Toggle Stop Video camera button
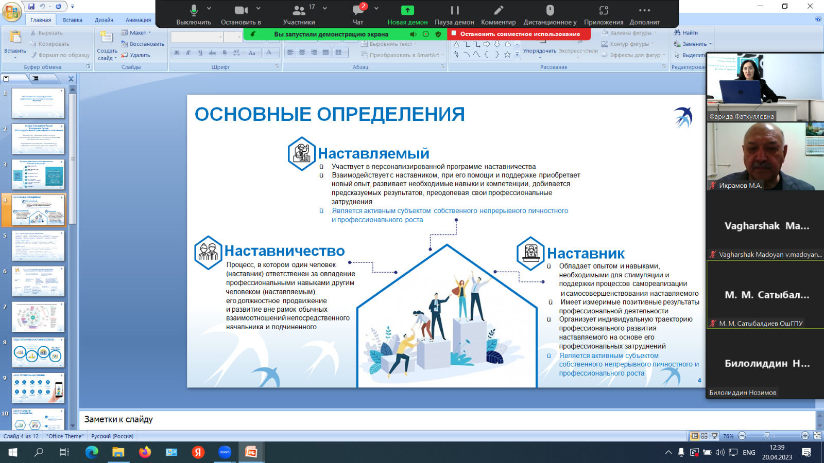This screenshot has height=463, width=824. [241, 10]
